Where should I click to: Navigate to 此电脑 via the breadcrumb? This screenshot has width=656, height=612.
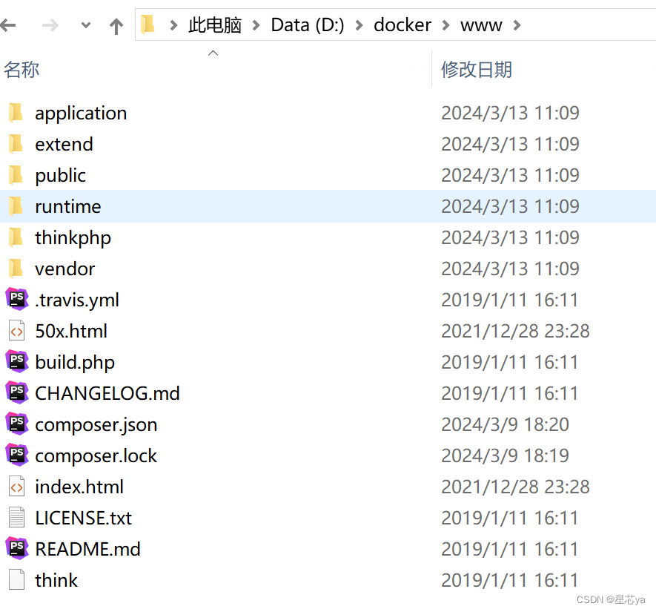pos(214,24)
